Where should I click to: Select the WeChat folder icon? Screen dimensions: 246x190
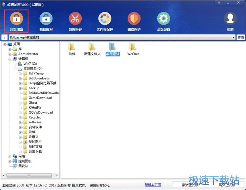point(133,49)
